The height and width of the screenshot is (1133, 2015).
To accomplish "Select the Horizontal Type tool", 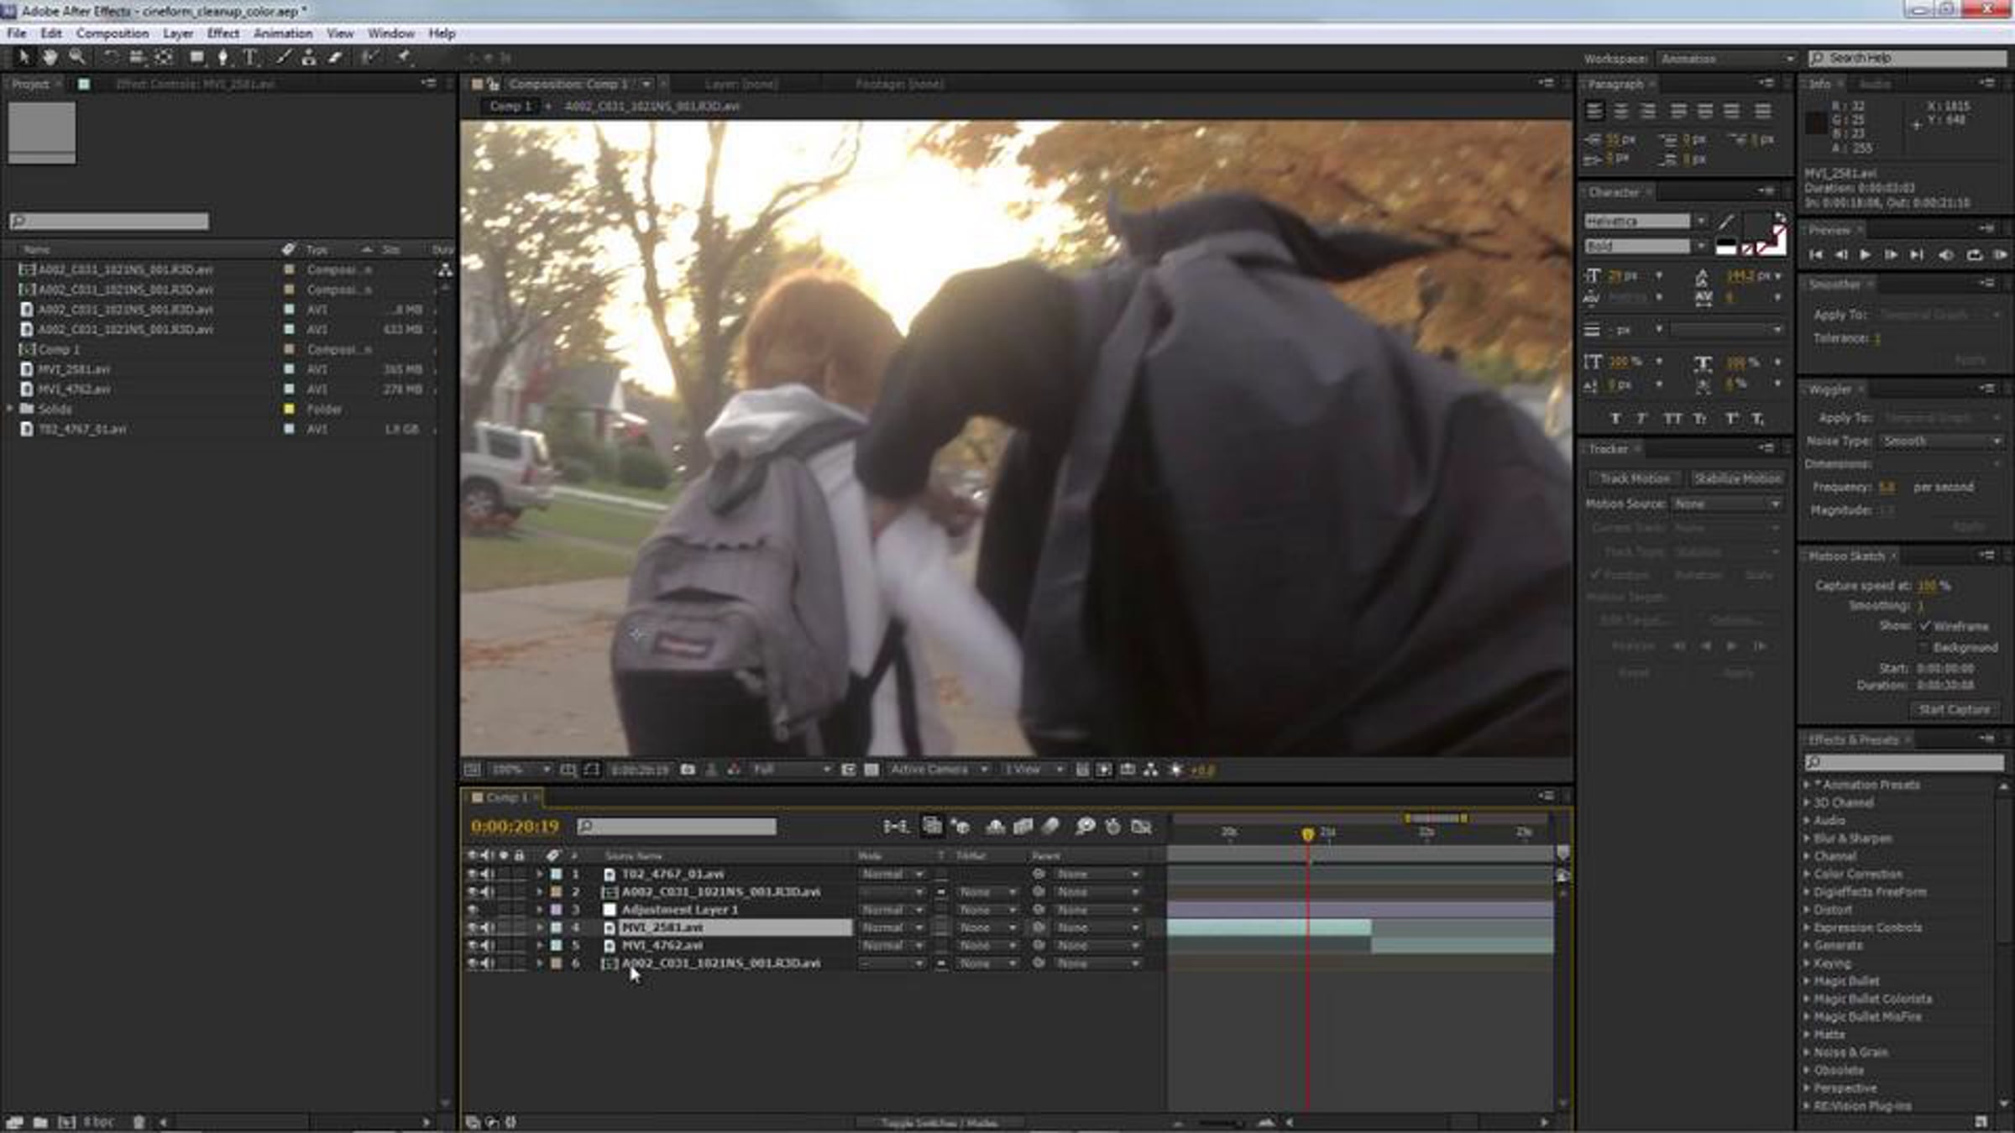I will [x=250, y=57].
